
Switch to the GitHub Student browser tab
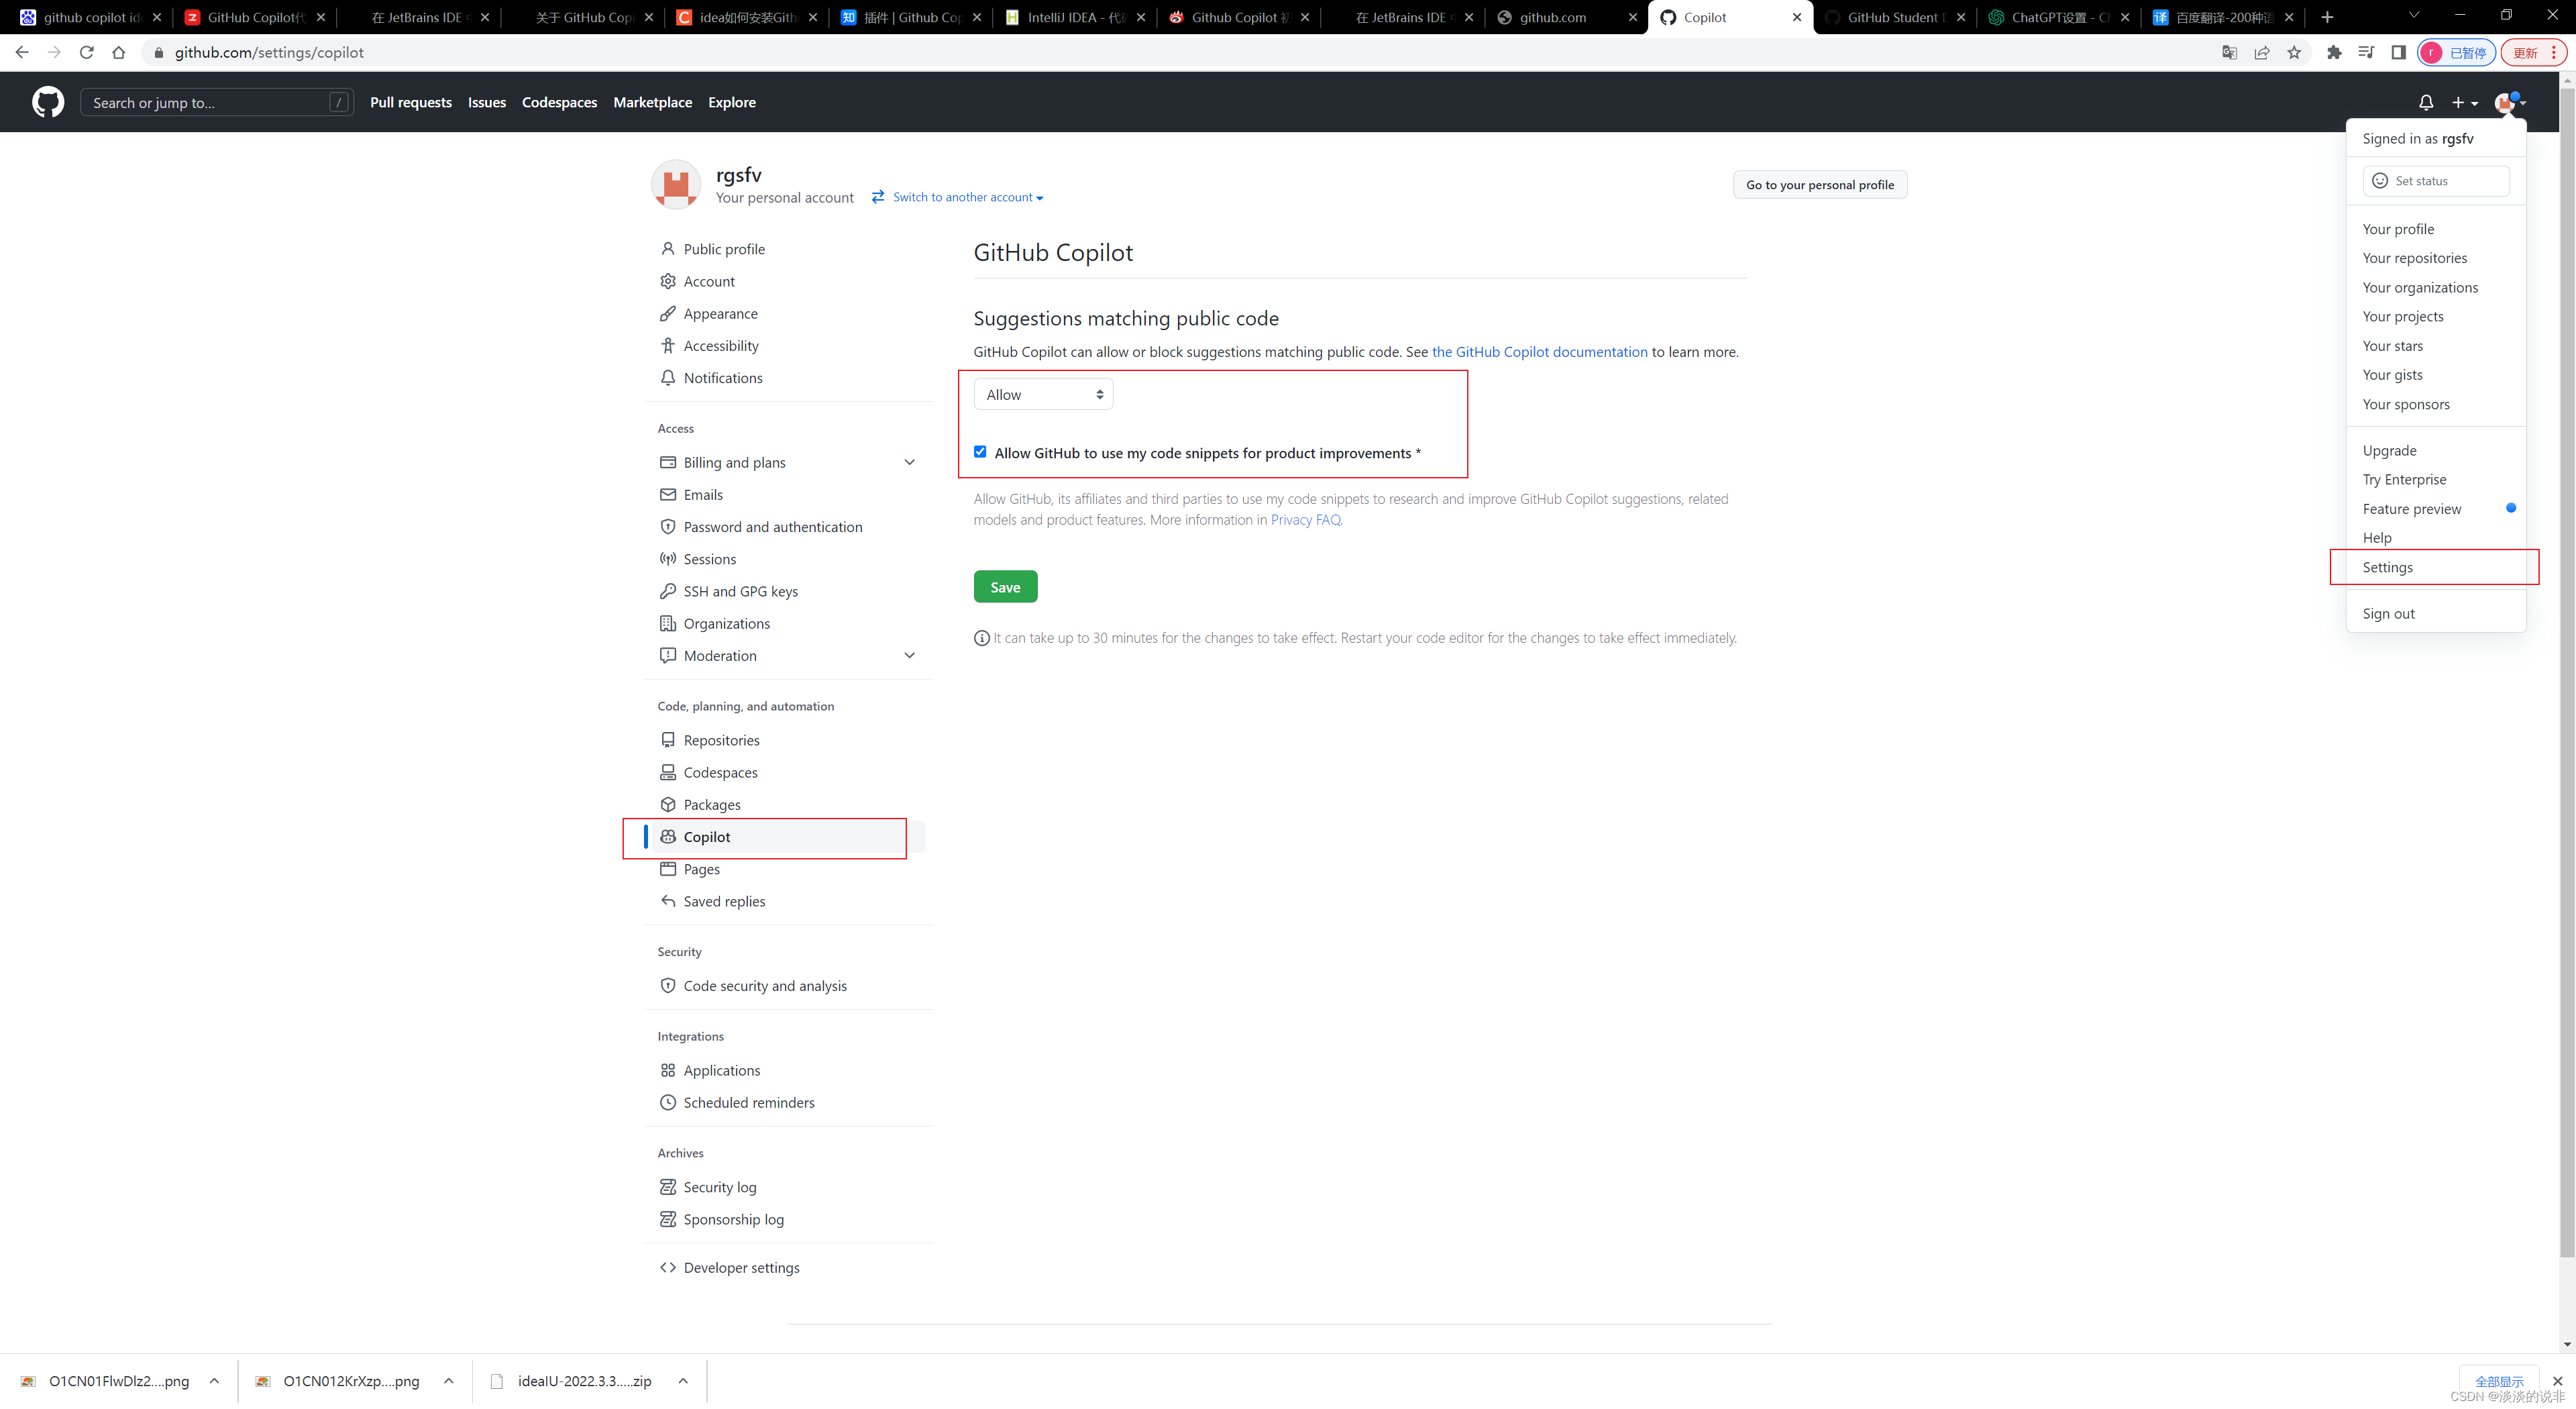(1893, 17)
